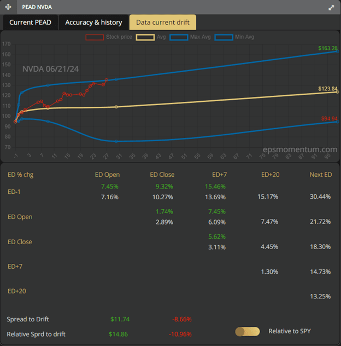
Task: Click the ED Close row label
Action: pyautogui.click(x=20, y=242)
